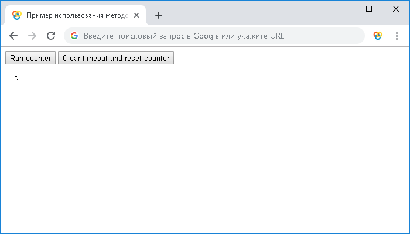The height and width of the screenshot is (234, 410).
Task: Click the Google G icon in address bar
Action: coord(74,36)
